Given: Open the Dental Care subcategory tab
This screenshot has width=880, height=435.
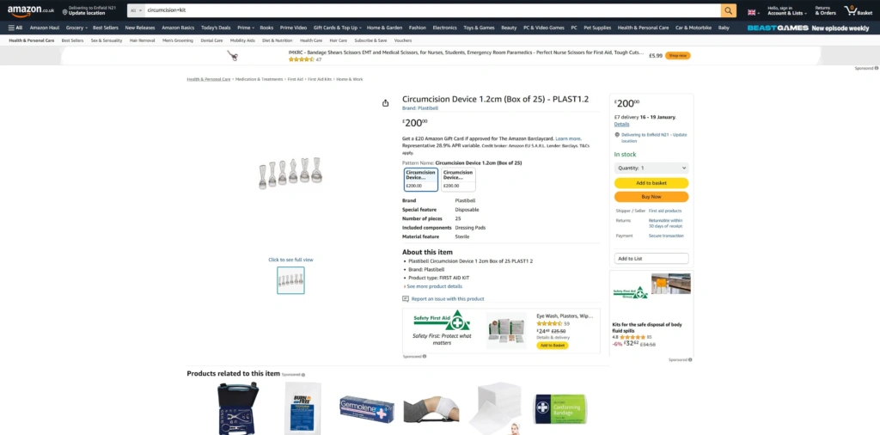Looking at the screenshot, I should 211,40.
